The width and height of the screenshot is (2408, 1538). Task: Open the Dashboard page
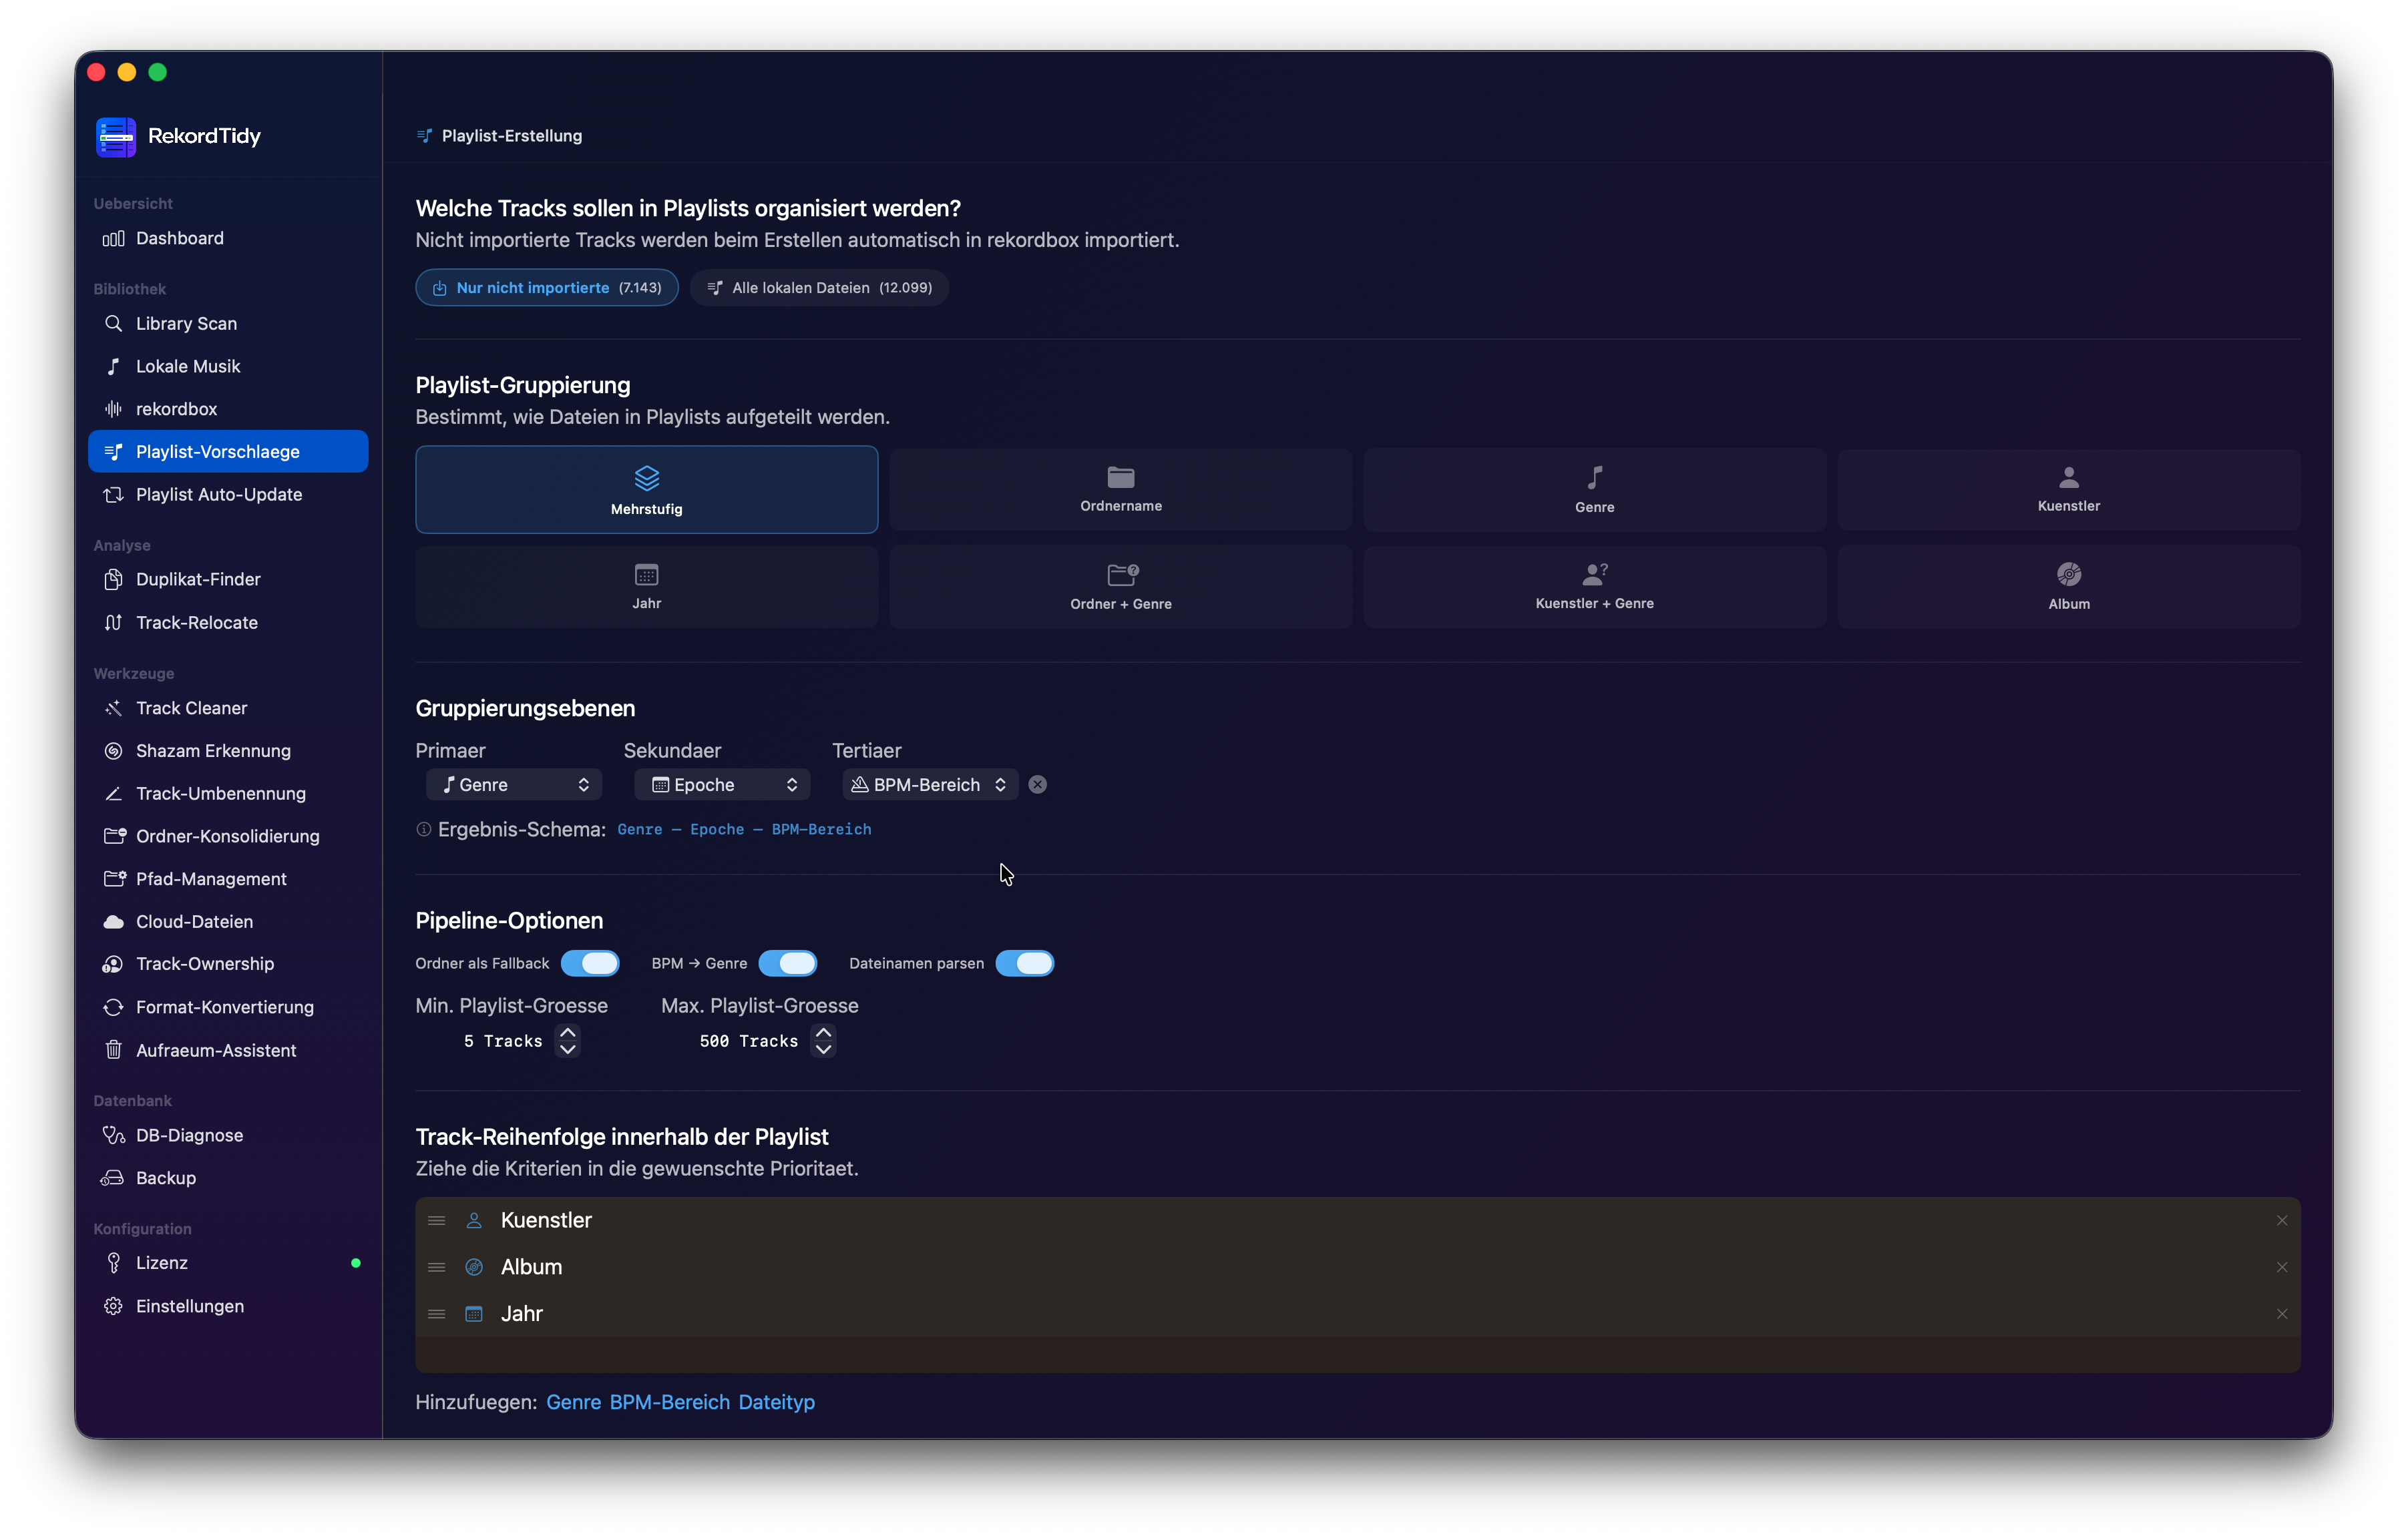(228, 238)
